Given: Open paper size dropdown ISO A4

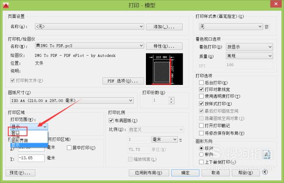Looking at the screenshot, I should (72, 100).
